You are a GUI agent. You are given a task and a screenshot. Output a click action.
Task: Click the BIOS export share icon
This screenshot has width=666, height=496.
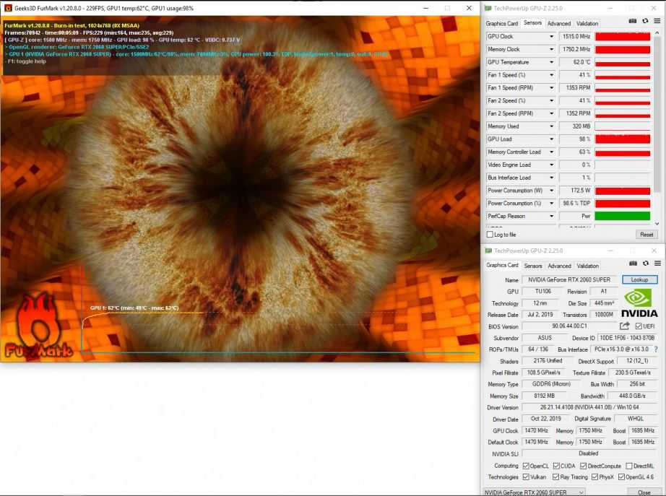625,326
